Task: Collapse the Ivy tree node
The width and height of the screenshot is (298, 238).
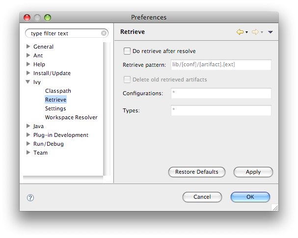Action: [28, 82]
